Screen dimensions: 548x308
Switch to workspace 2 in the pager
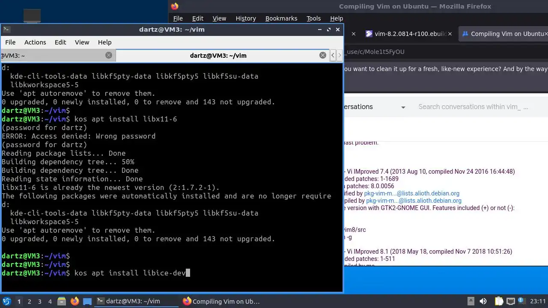(29, 301)
